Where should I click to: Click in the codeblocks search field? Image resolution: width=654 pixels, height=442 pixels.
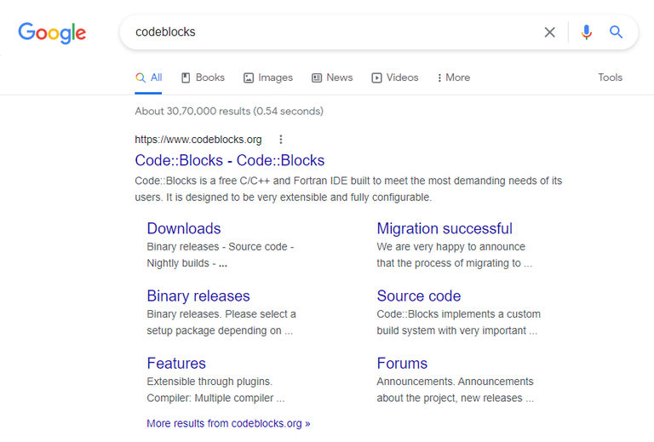tap(332, 32)
